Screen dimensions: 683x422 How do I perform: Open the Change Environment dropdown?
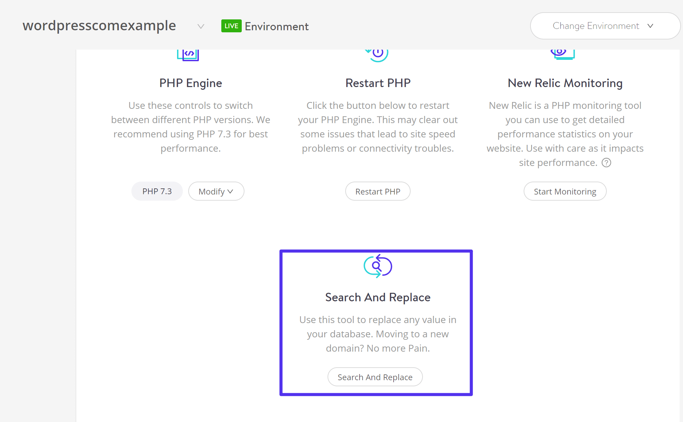tap(605, 26)
